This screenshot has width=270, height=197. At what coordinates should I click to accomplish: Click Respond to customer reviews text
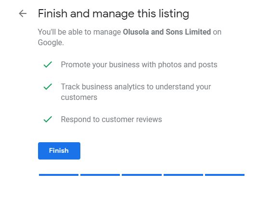pos(111,119)
